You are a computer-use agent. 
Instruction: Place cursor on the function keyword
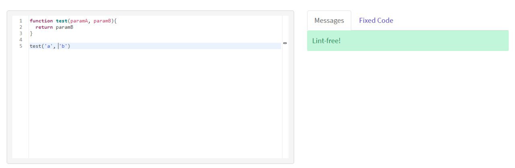tap(41, 21)
